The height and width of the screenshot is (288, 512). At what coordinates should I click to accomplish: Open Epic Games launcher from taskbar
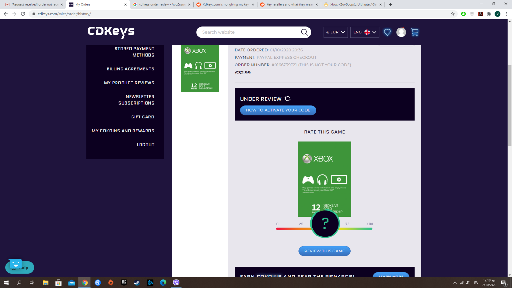coord(124,283)
